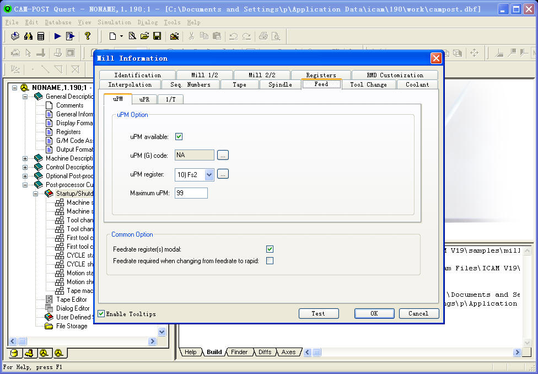Screen dimensions: 538x374
Task: Switch to the Finder output tab
Action: [239, 352]
